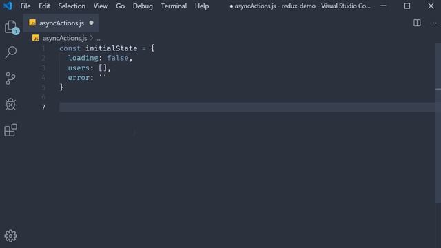Click the closing brace on line 5
441x248 pixels.
[x=61, y=87]
